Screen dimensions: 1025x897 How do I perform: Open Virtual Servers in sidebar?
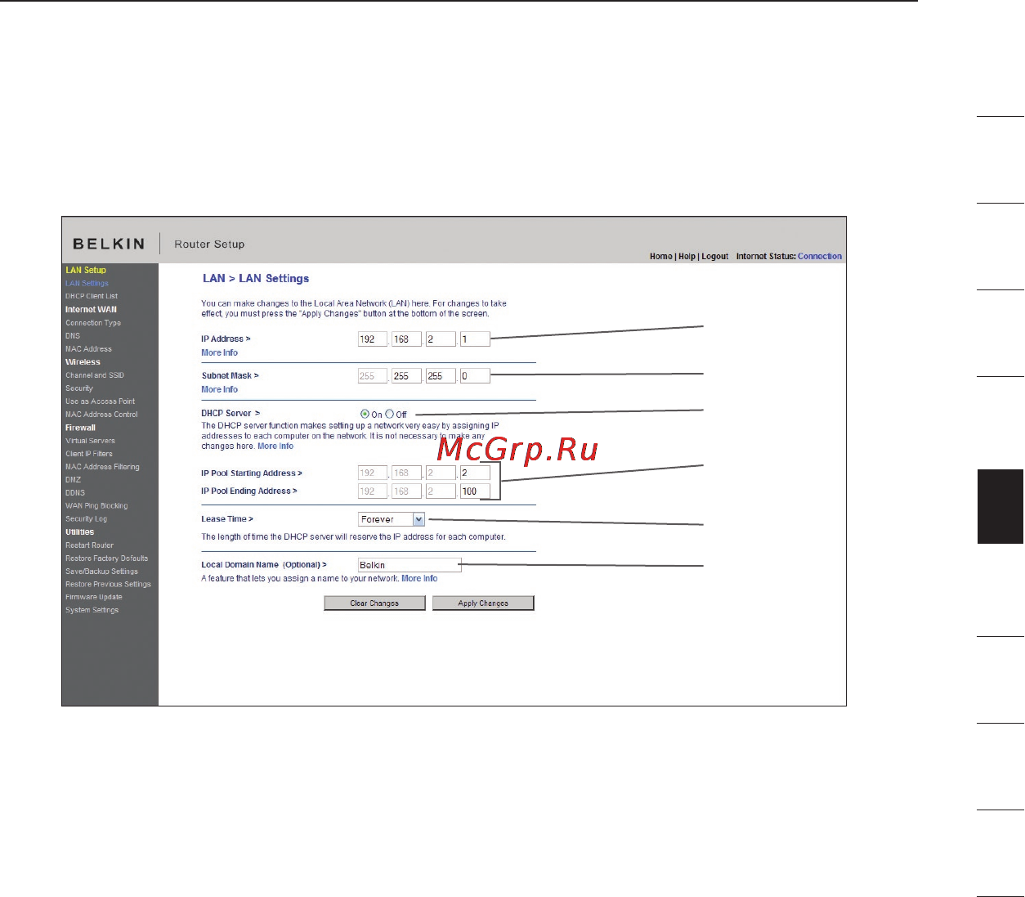pyautogui.click(x=90, y=440)
